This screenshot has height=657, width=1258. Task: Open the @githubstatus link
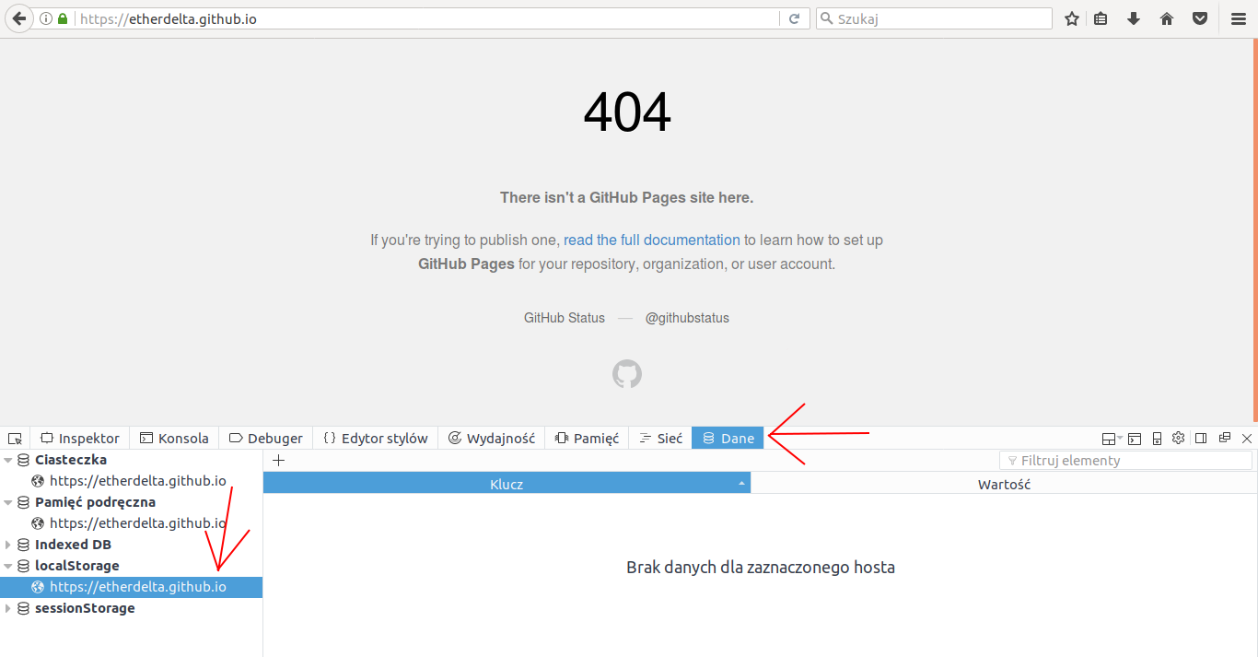(x=687, y=318)
